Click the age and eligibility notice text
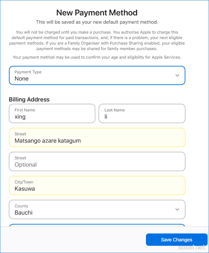The image size is (209, 253). click(97, 57)
